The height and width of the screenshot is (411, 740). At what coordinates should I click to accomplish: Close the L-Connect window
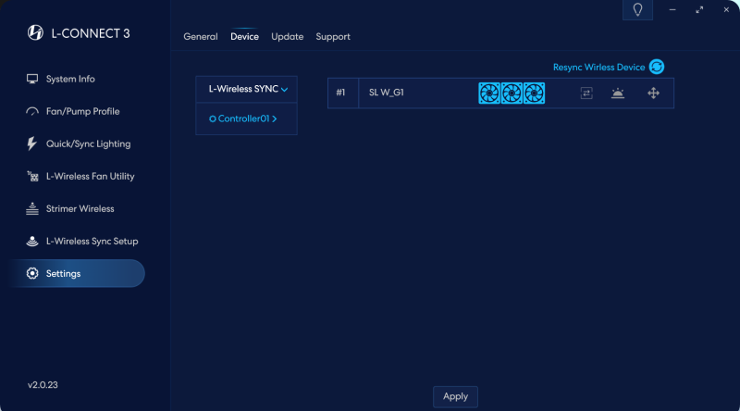pos(726,9)
